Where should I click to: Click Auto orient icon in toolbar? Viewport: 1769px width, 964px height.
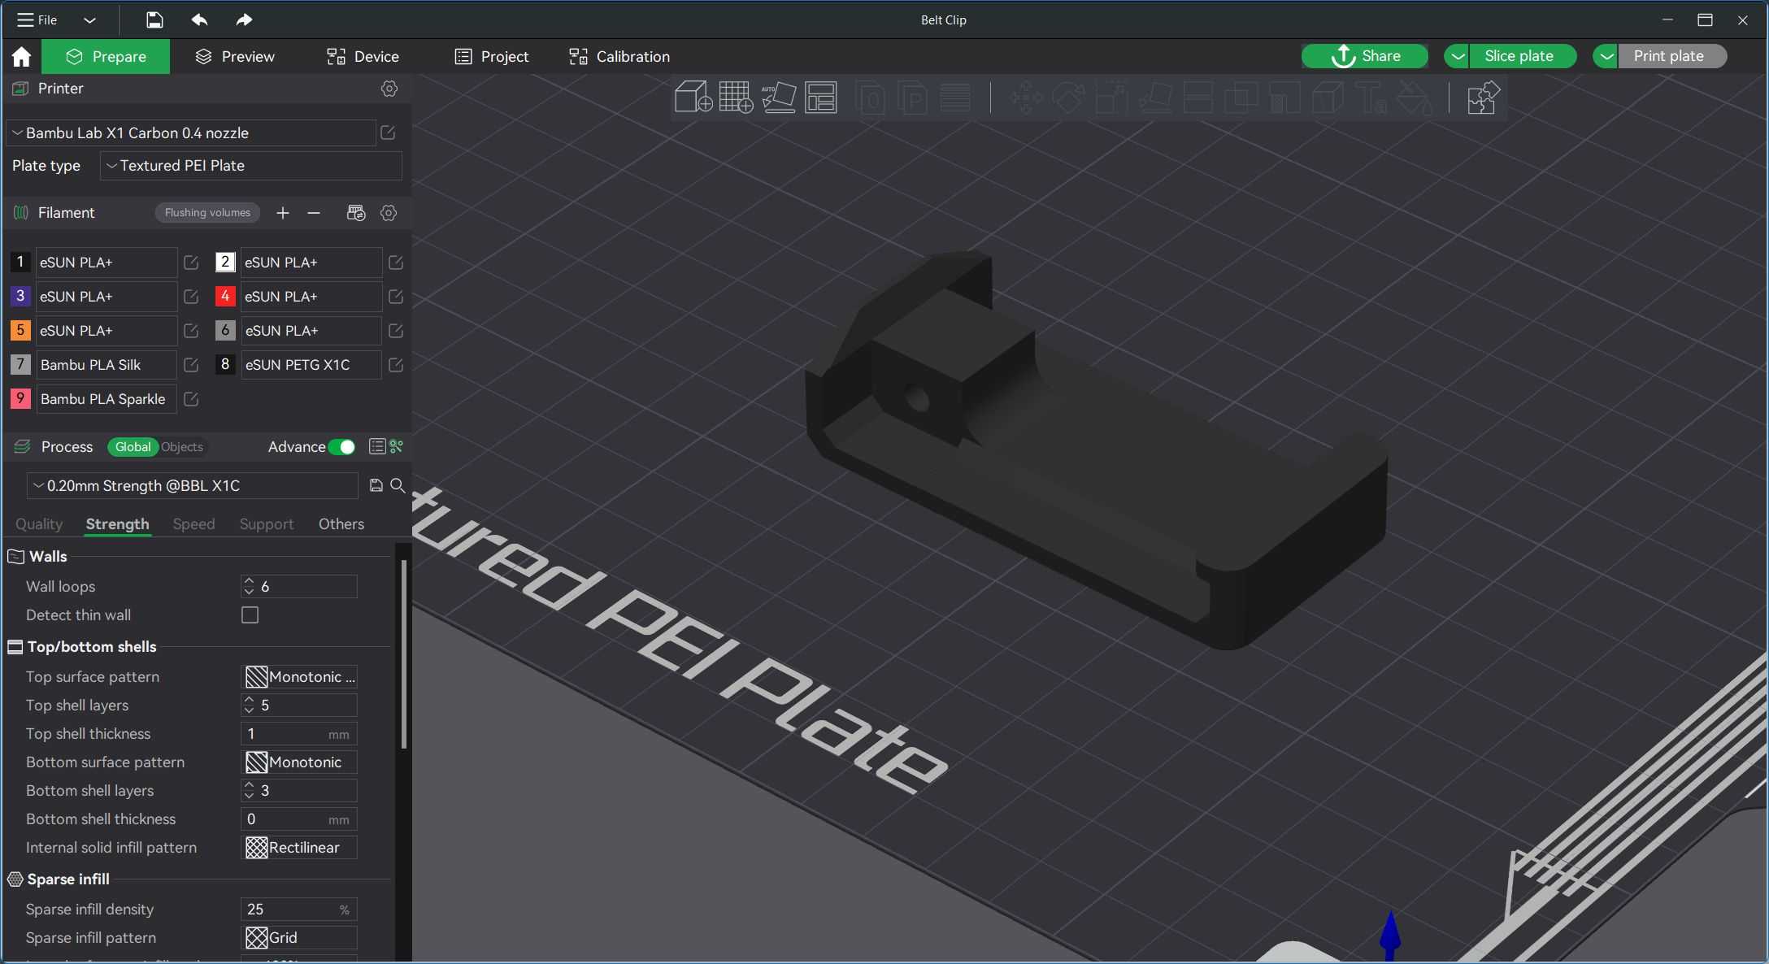[779, 98]
